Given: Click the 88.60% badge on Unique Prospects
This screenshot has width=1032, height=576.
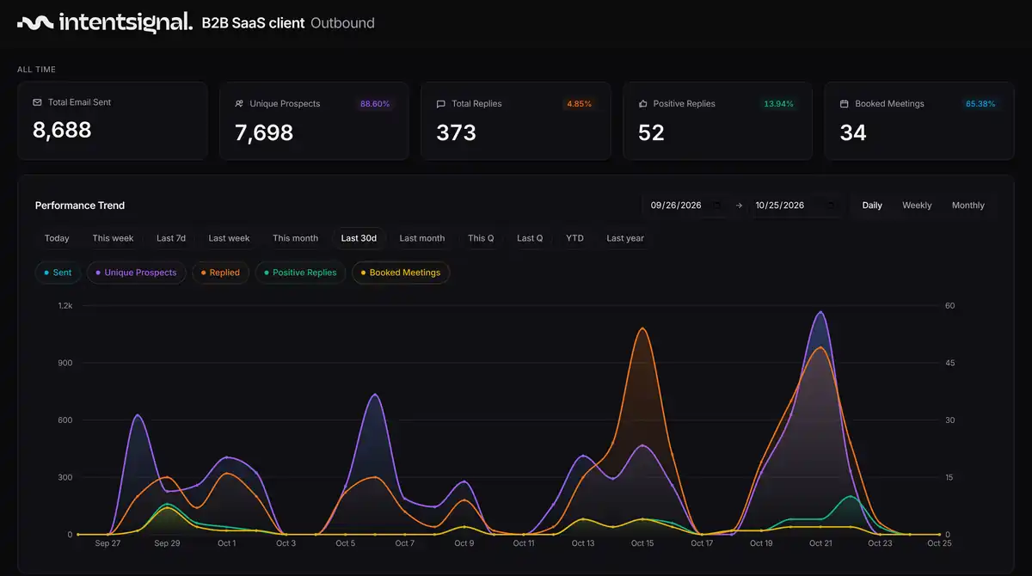Looking at the screenshot, I should (375, 104).
